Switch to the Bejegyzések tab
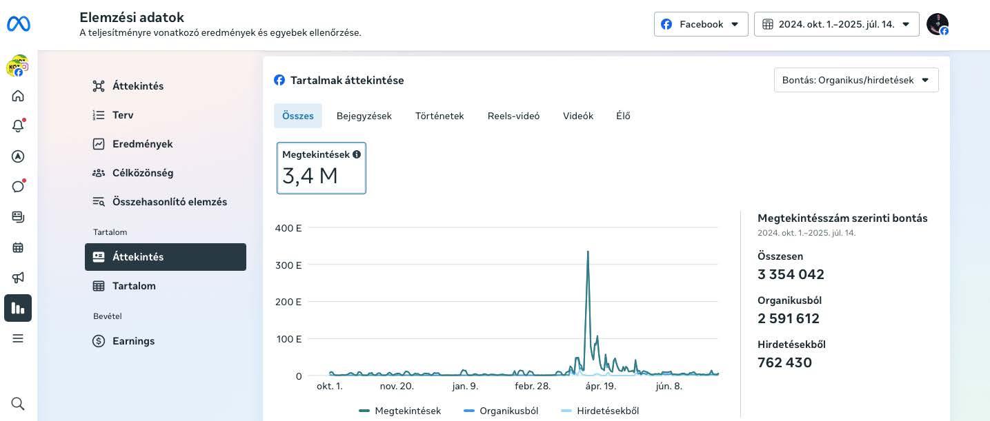990x421 pixels. (x=364, y=116)
